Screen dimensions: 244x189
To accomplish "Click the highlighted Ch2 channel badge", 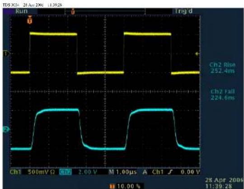I will click(66, 172).
